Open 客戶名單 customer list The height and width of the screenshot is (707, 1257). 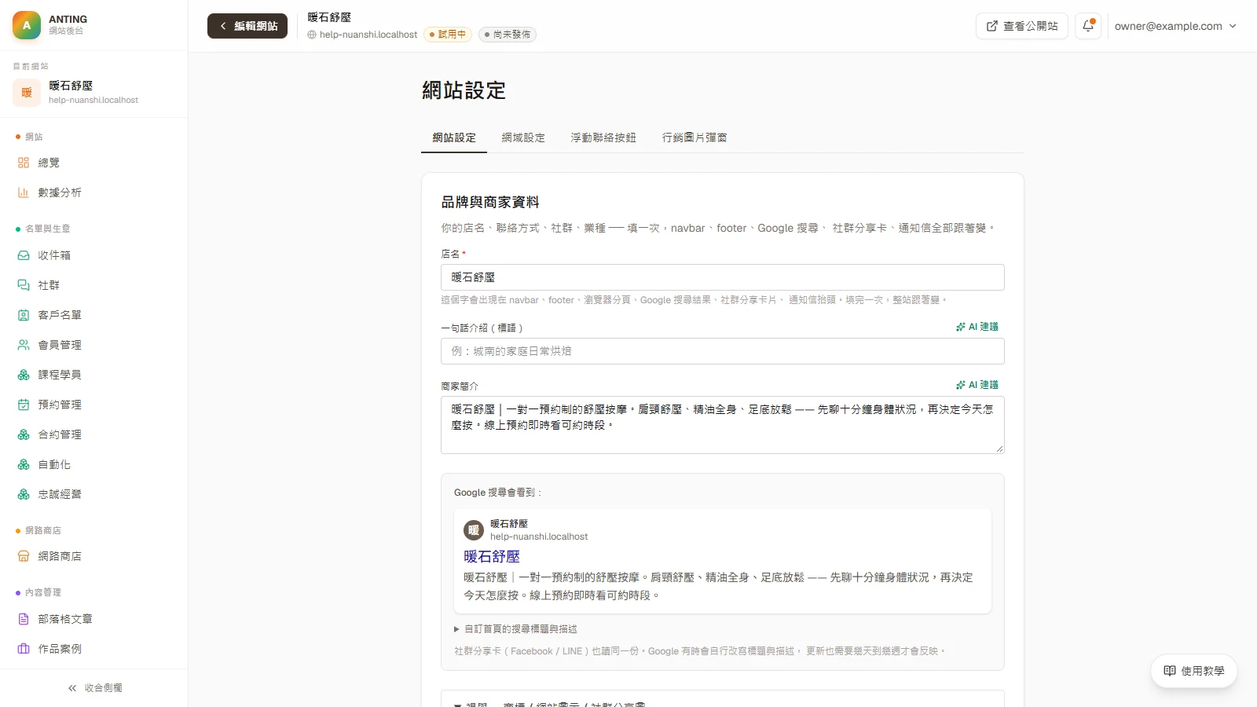93,315
